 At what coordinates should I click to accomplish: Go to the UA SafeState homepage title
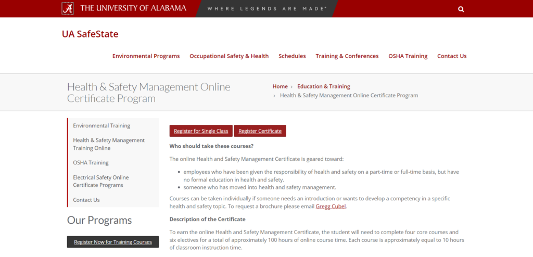click(90, 34)
